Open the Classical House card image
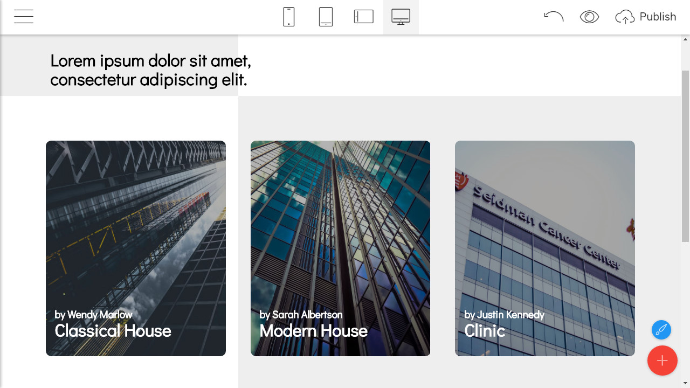 click(136, 248)
